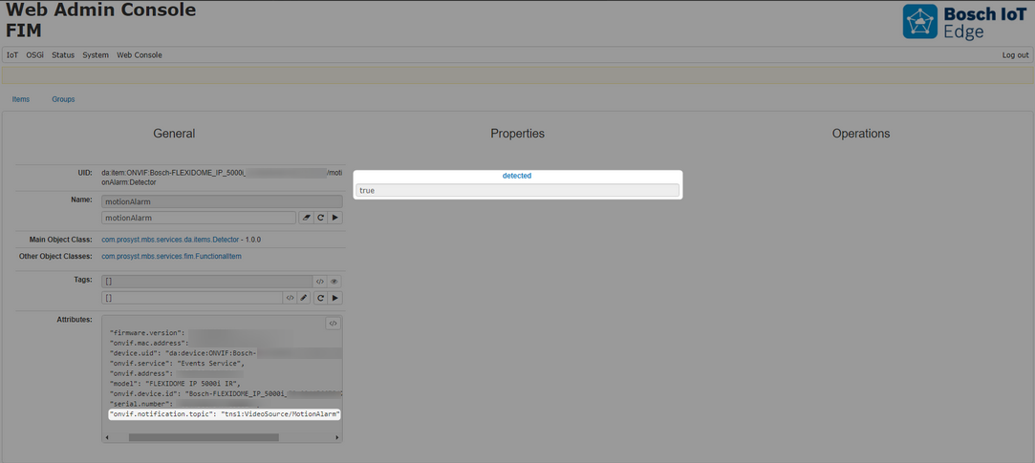The image size is (1035, 463).
Task: Click the UID value text
Action: [222, 178]
